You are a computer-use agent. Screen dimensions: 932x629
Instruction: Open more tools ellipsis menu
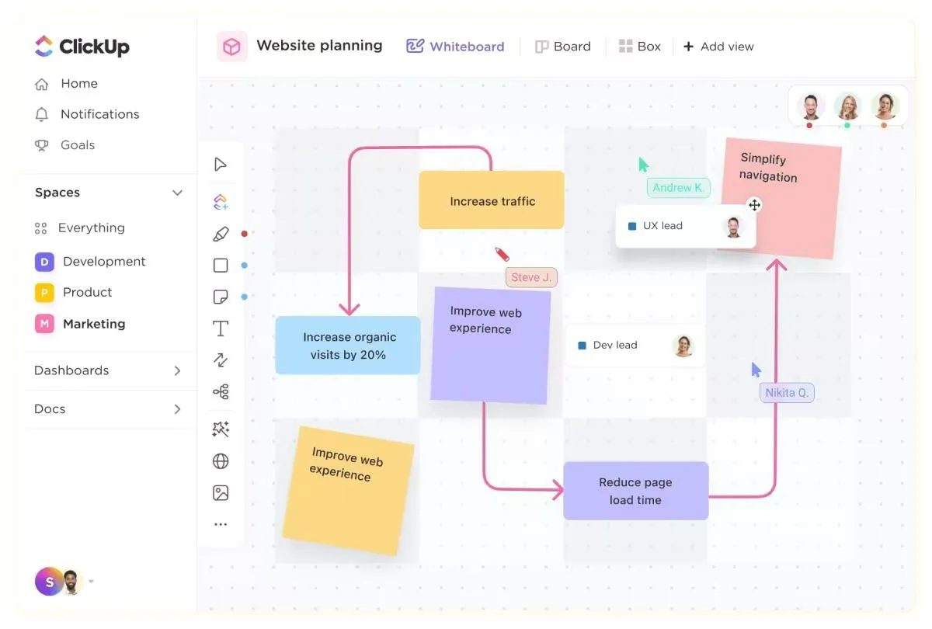(221, 524)
